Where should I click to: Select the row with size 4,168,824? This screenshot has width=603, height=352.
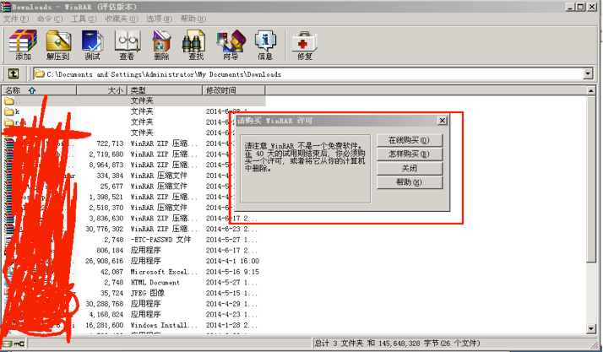coord(133,315)
